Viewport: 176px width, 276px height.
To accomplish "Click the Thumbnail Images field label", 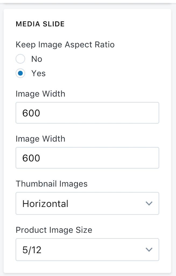I will [51, 184].
